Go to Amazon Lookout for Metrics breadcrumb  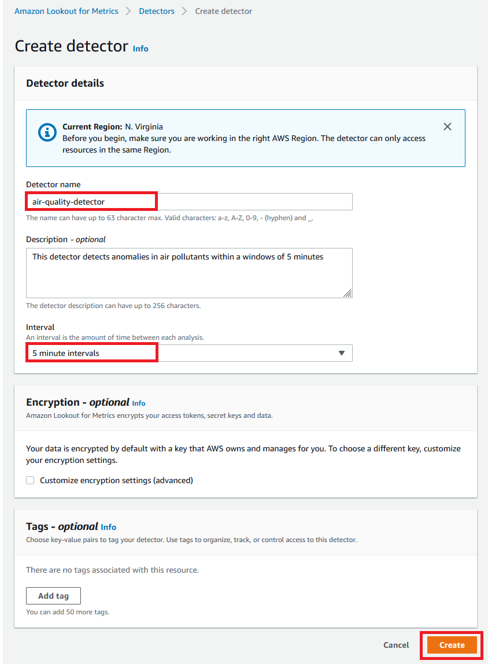66,11
